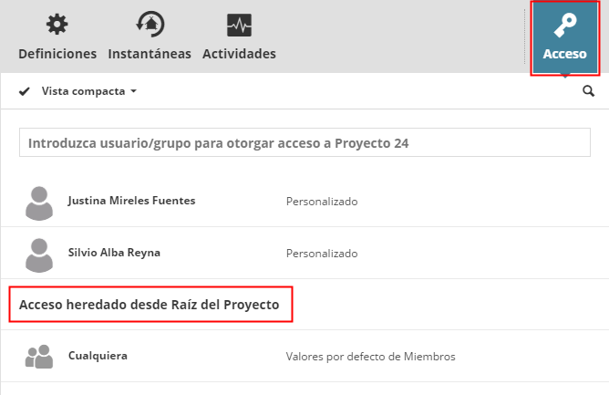Toggle the Vista compacta checkmark

coord(25,91)
